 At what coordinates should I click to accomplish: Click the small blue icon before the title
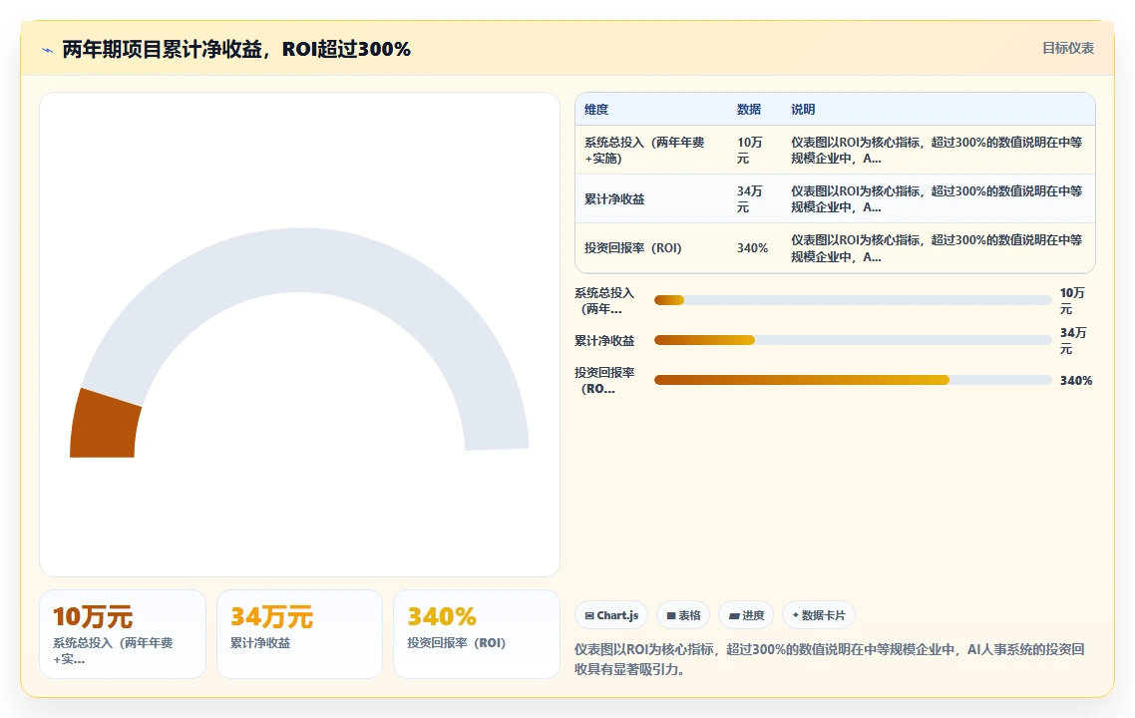(48, 50)
